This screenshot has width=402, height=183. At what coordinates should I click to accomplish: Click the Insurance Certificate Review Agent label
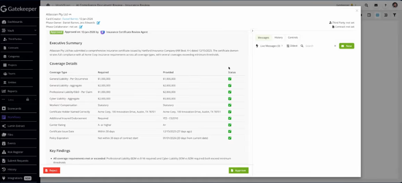[127, 32]
